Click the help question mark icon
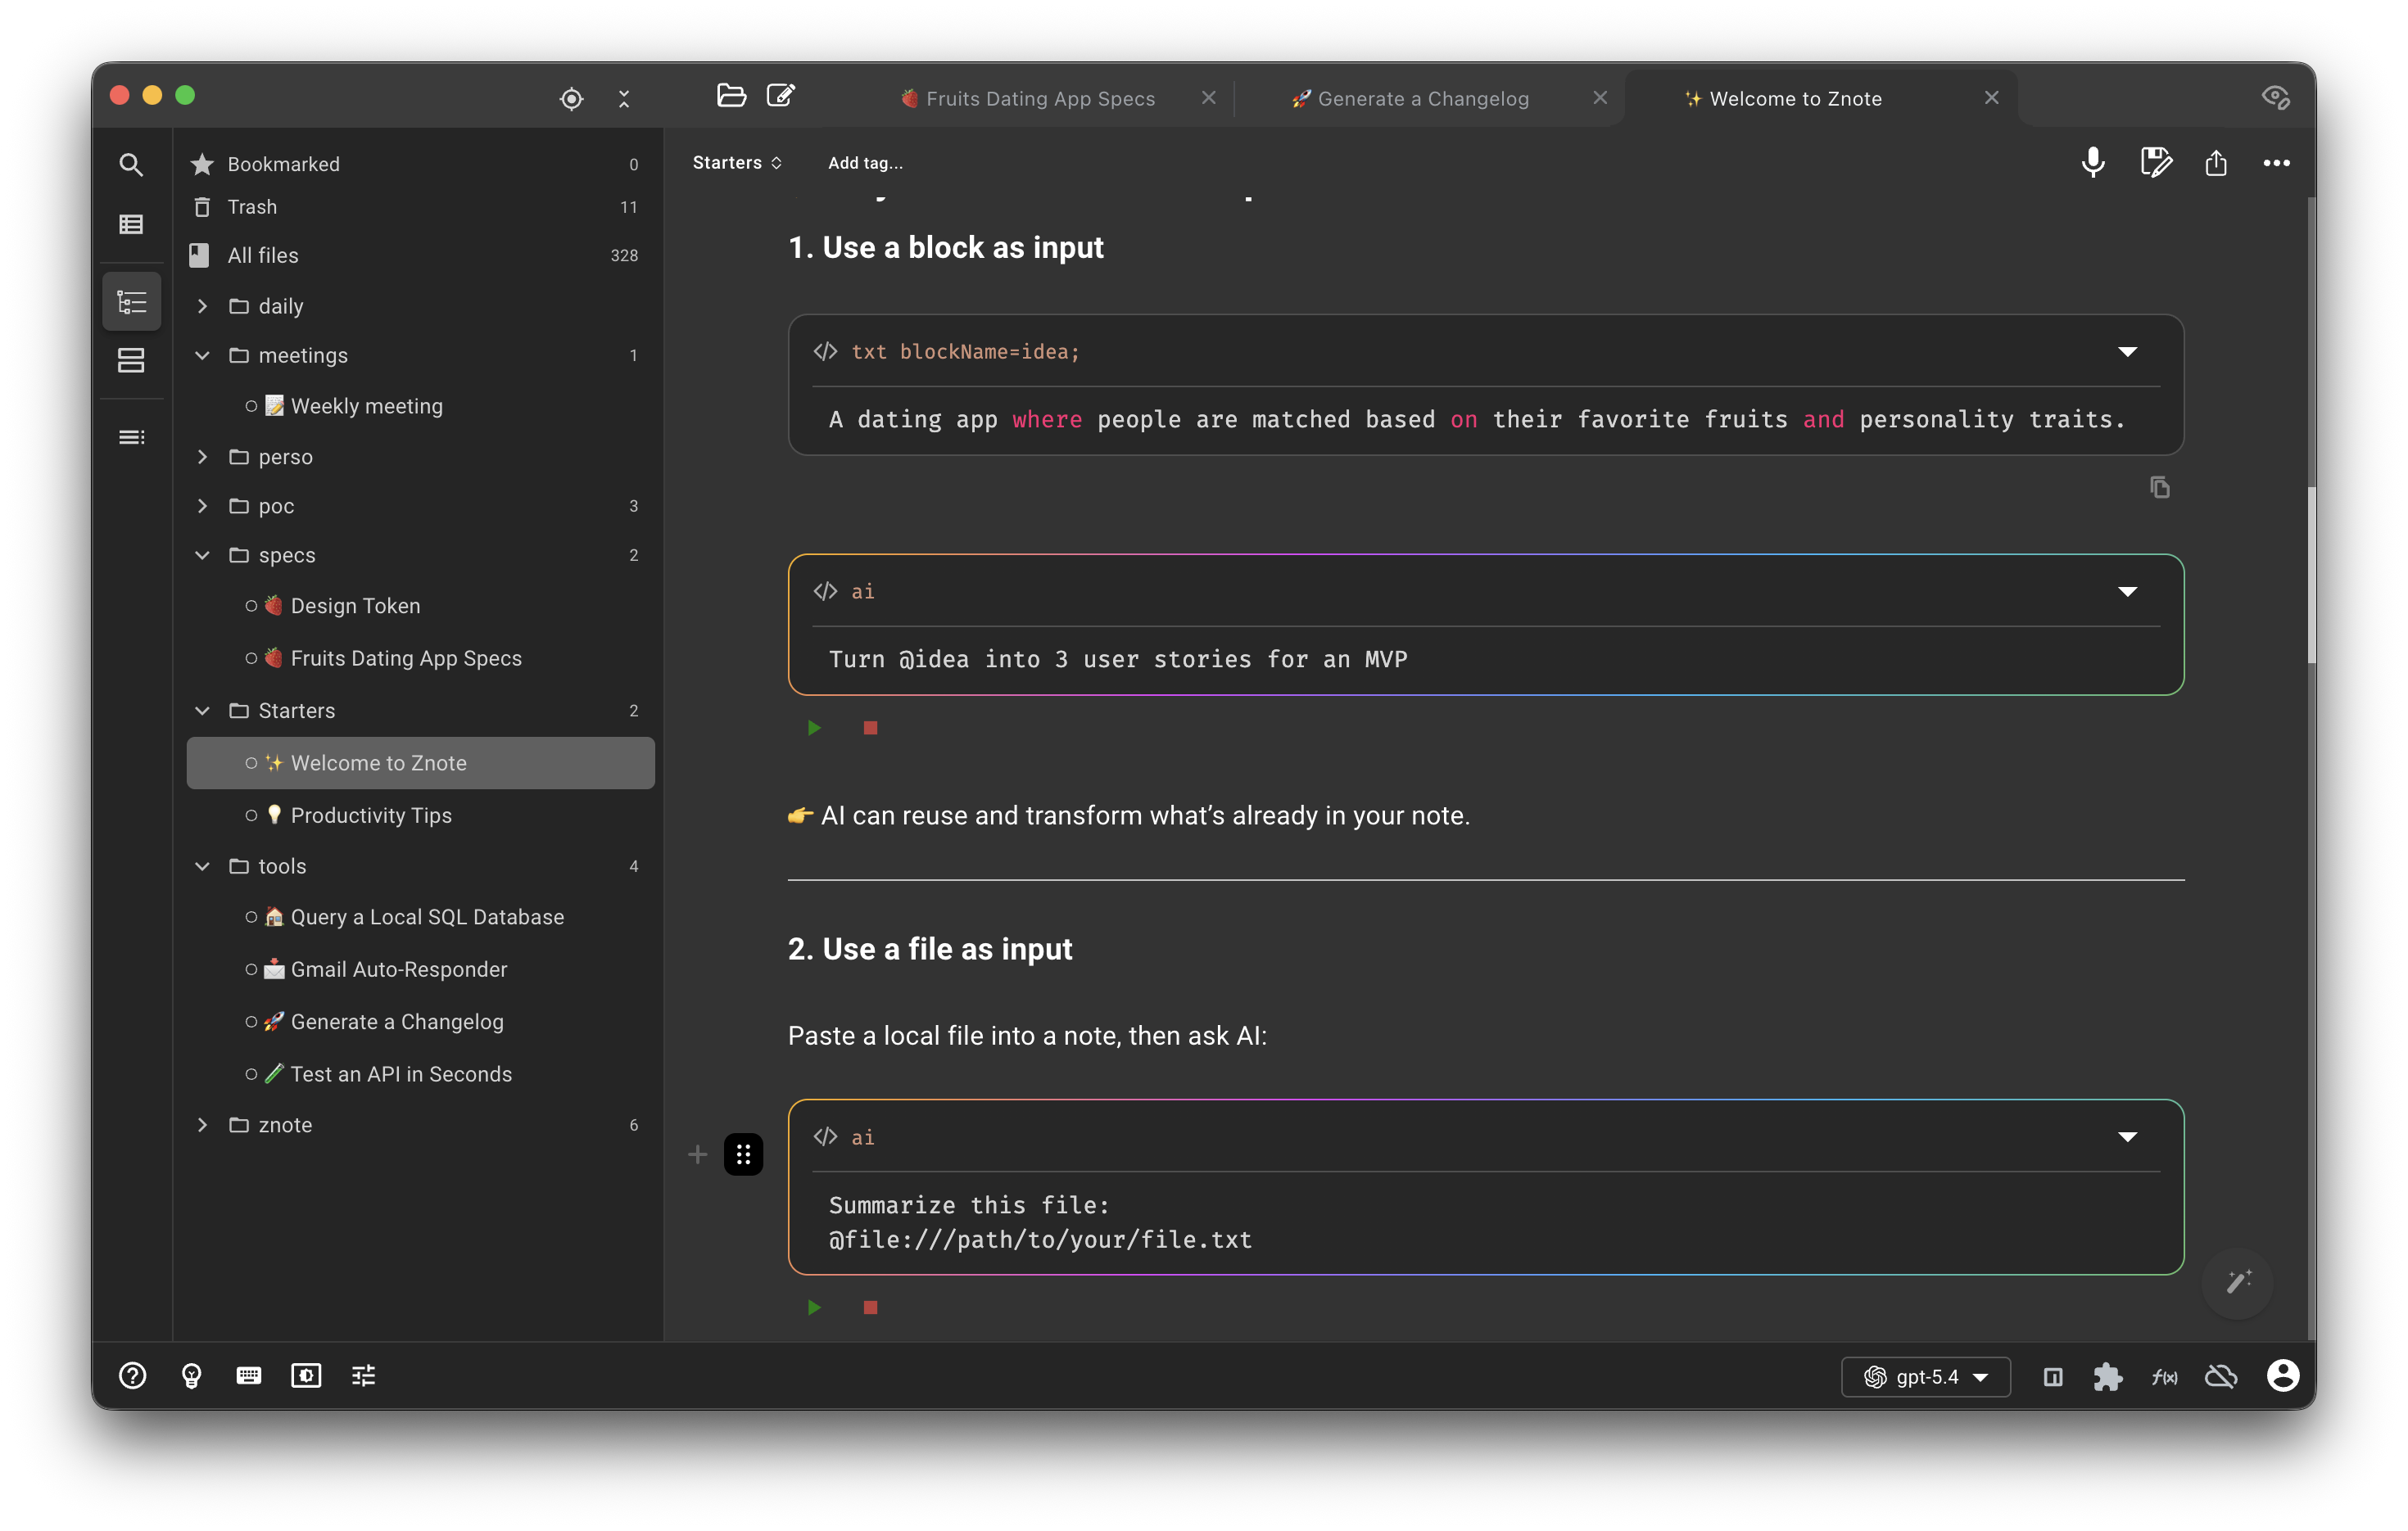The height and width of the screenshot is (1531, 2408). 131,1376
